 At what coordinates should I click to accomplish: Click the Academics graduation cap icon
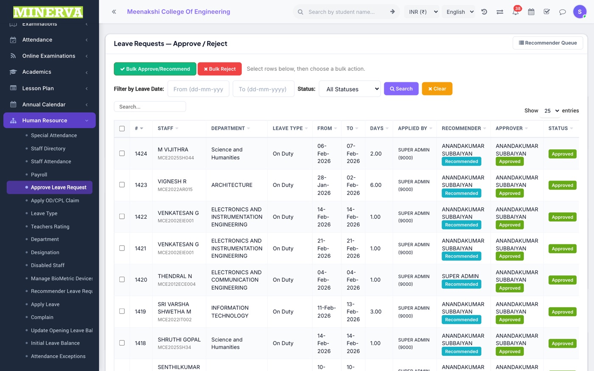[x=13, y=72]
